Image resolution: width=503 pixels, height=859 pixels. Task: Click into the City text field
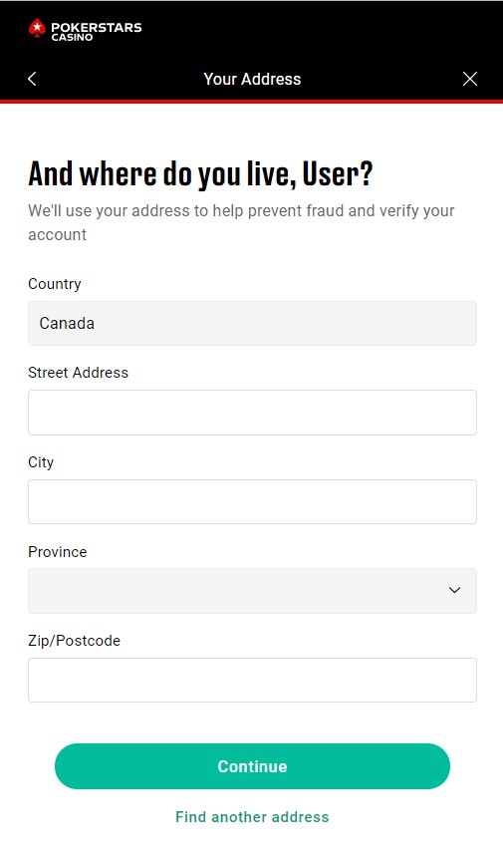[x=252, y=502]
